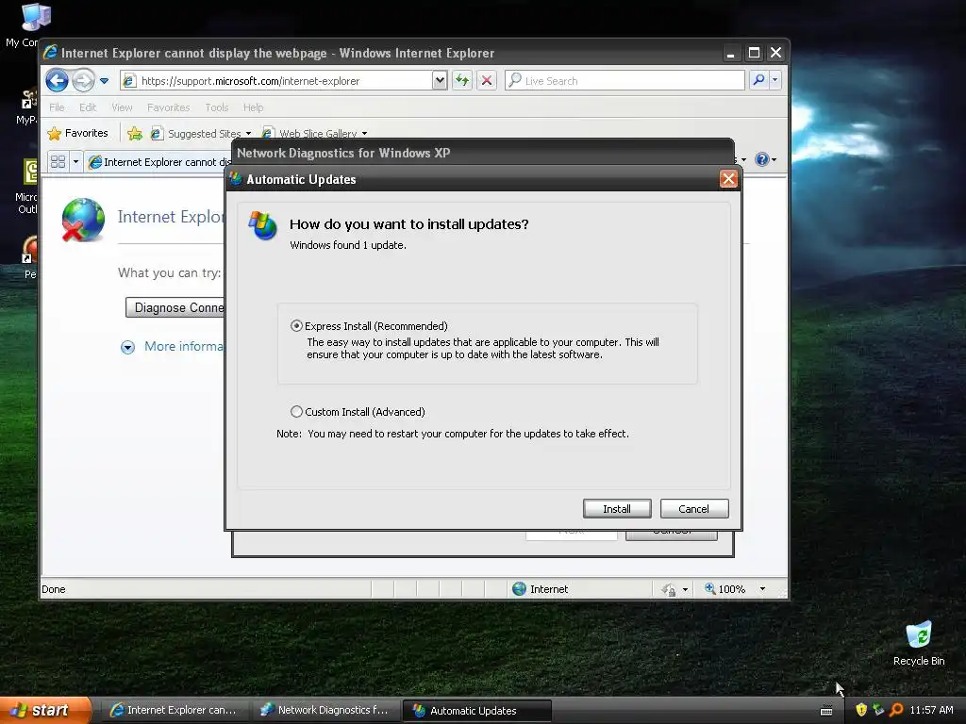966x724 pixels.
Task: Open the Tools menu in Internet Explorer
Action: pyautogui.click(x=217, y=107)
